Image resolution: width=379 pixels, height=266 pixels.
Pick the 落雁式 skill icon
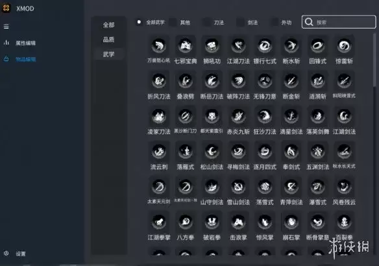[x=186, y=151]
